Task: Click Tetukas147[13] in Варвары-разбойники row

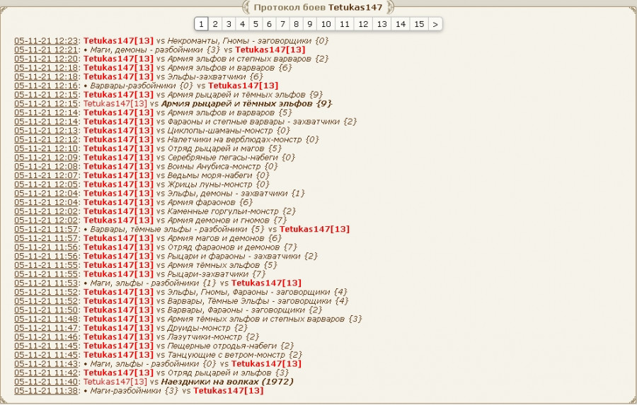Action: pyautogui.click(x=243, y=86)
